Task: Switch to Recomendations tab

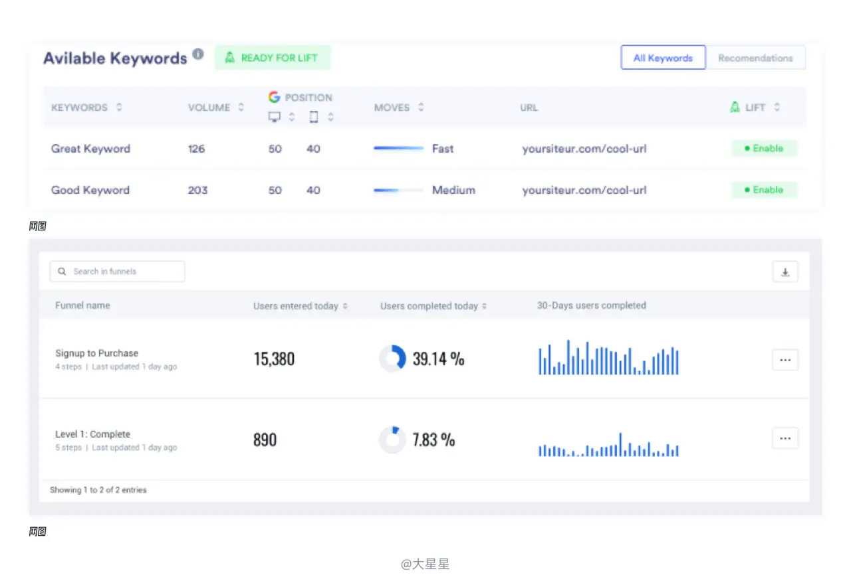Action: point(755,58)
